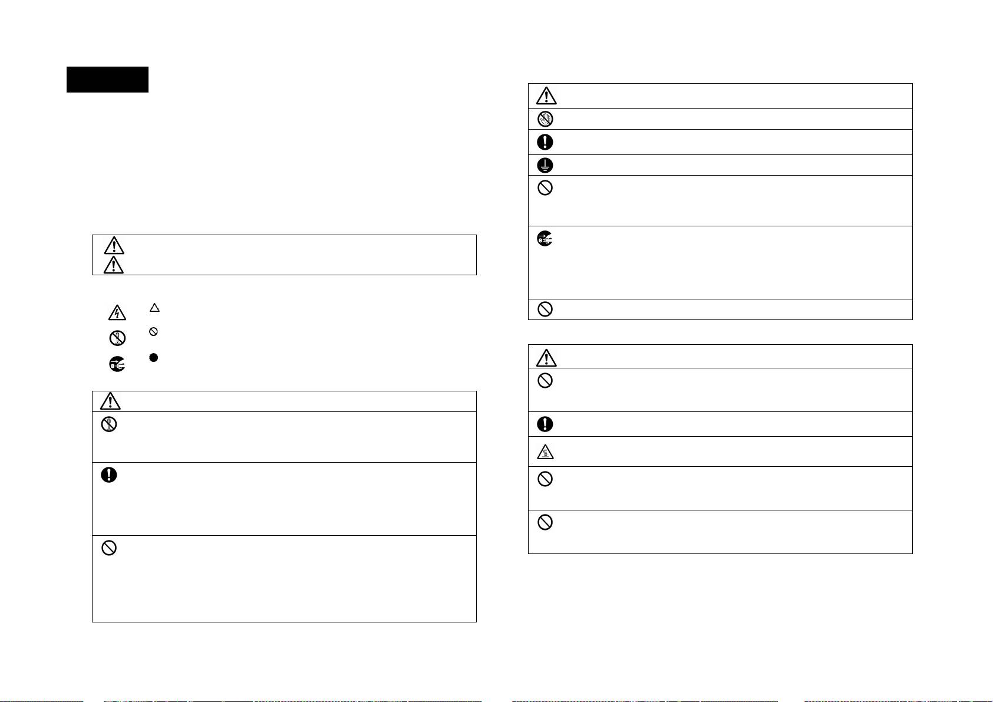
Task: Click lower warning triangle in two-triangle box
Action: [x=114, y=265]
